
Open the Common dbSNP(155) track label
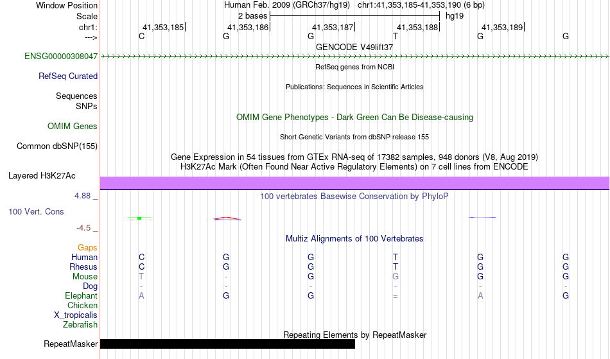pyautogui.click(x=57, y=146)
